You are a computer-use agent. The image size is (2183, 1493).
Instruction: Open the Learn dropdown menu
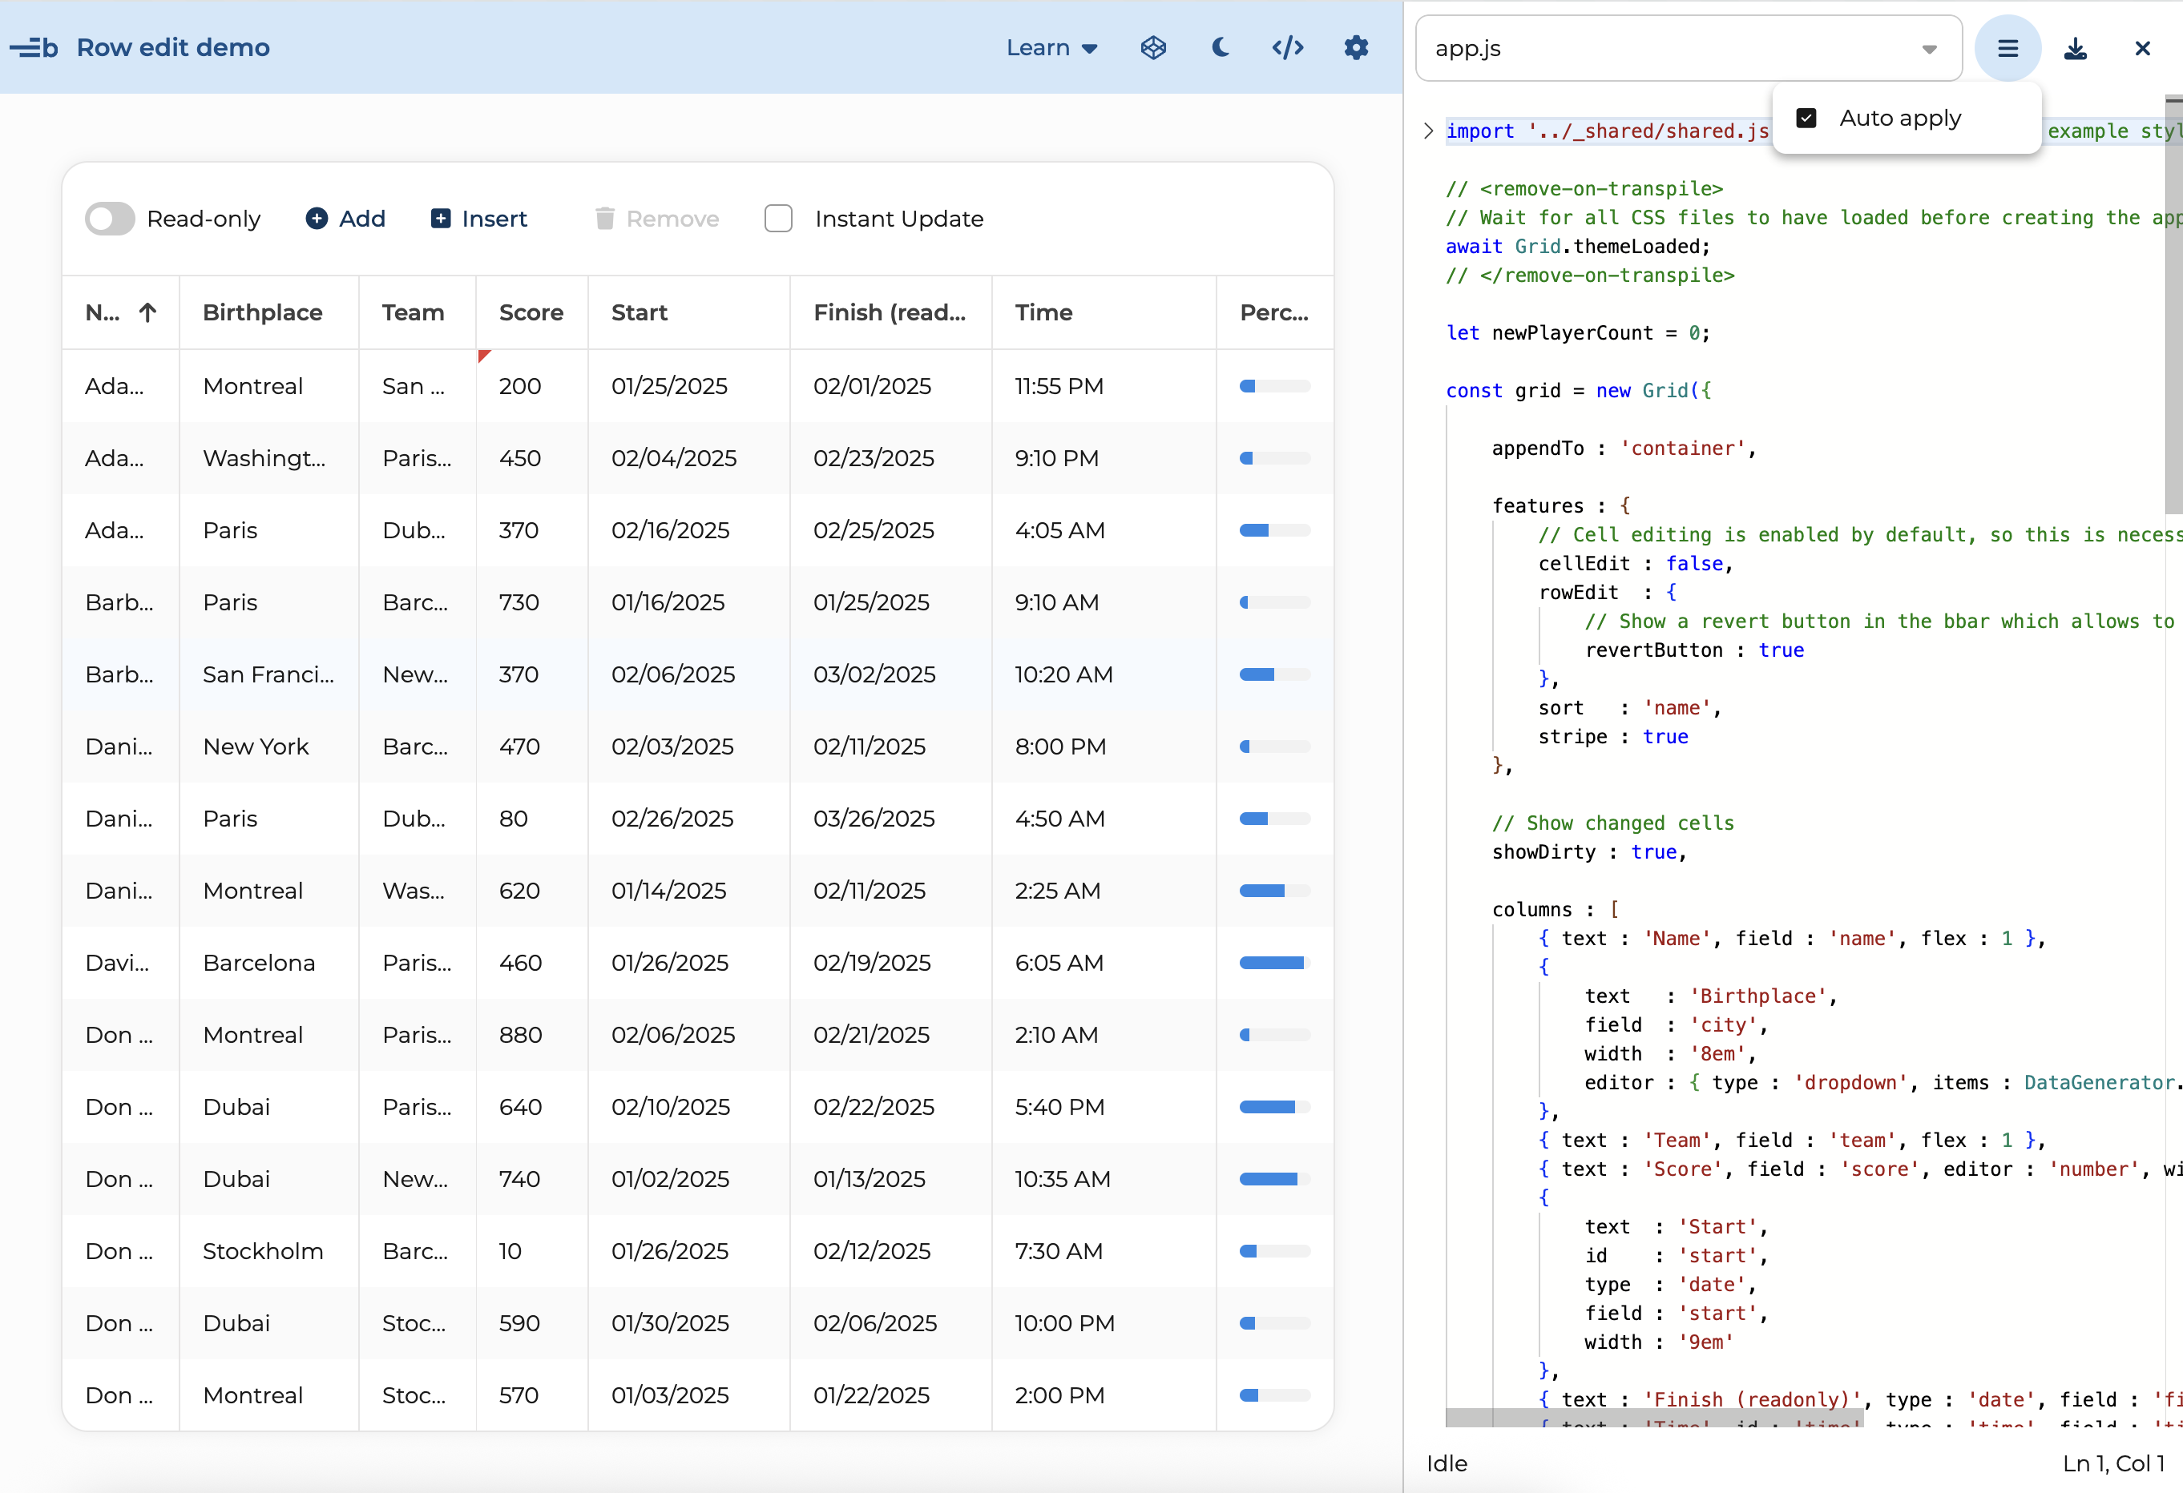[1050, 47]
